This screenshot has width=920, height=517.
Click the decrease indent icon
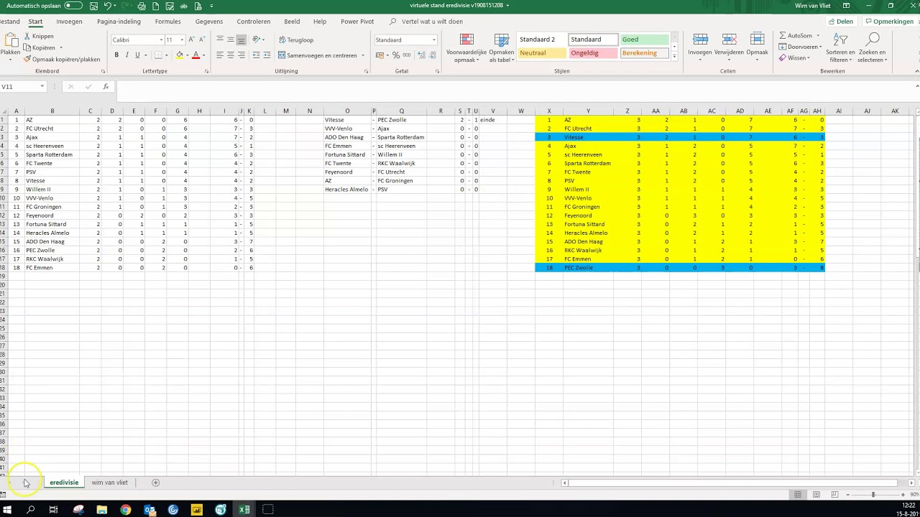[256, 55]
